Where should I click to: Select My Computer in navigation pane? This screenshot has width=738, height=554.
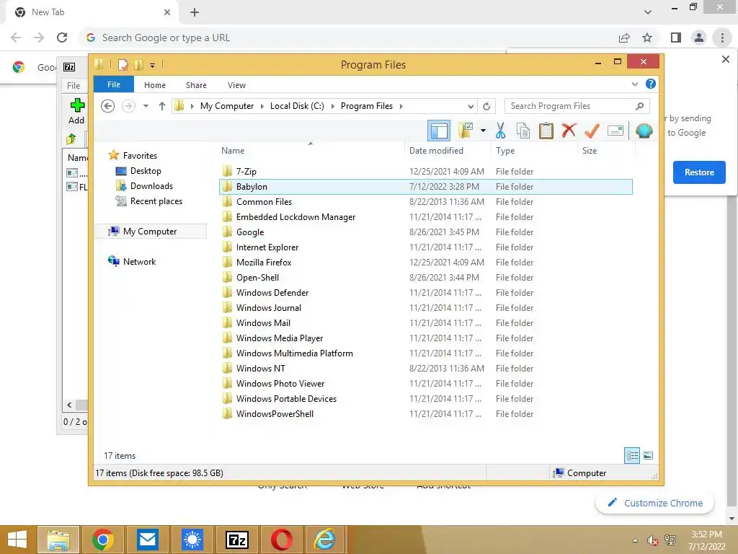[x=150, y=232]
